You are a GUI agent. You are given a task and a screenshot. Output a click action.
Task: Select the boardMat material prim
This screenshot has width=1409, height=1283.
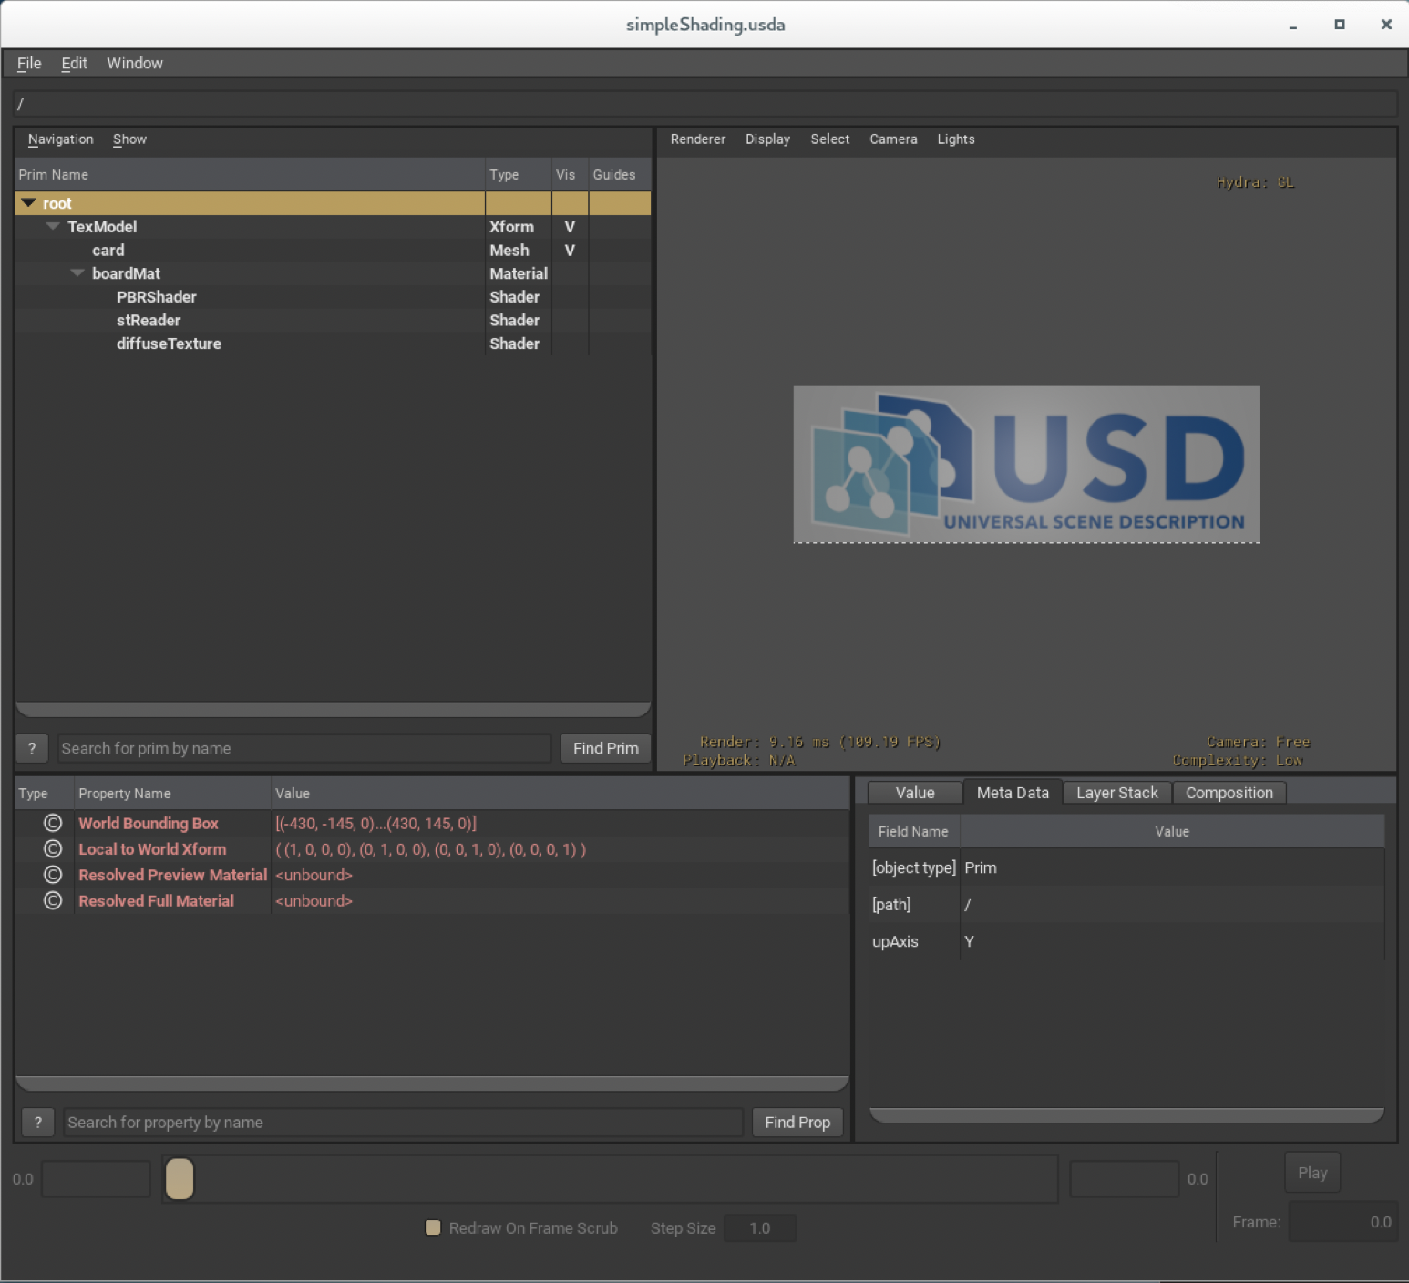pos(333,273)
